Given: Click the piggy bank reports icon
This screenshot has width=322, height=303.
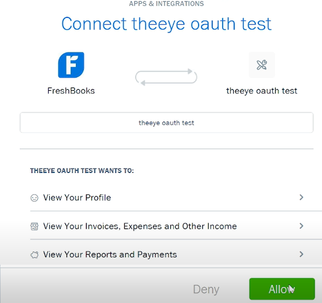Looking at the screenshot, I should pos(34,255).
